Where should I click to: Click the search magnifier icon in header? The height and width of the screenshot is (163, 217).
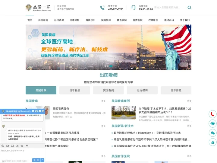tap(189, 8)
